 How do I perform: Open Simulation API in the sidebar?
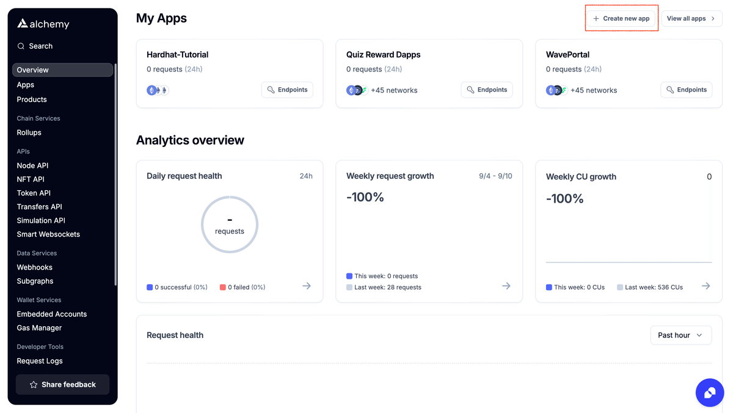coord(41,220)
